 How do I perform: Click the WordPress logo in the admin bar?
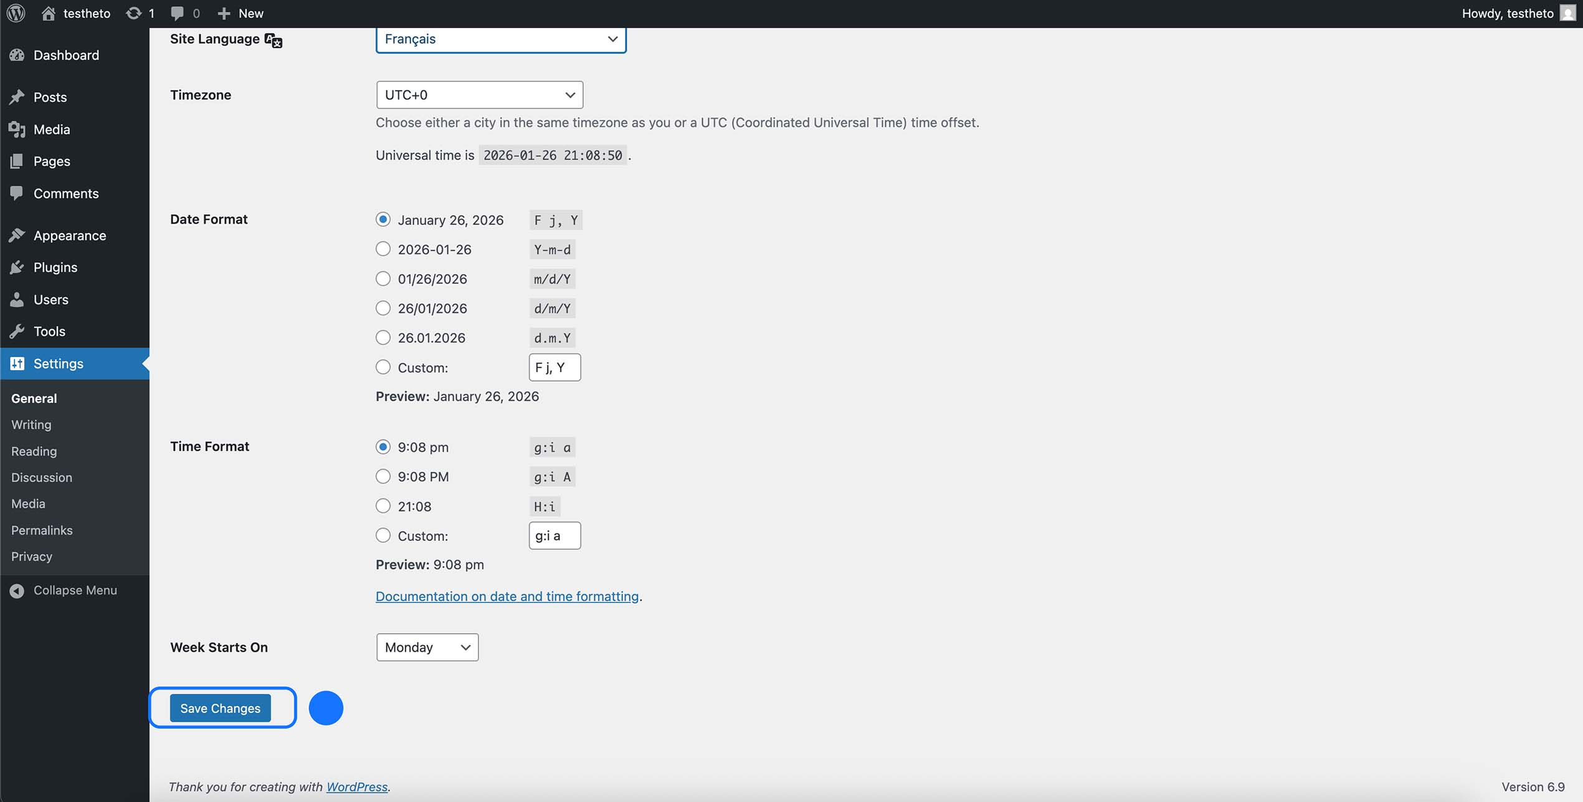point(15,12)
